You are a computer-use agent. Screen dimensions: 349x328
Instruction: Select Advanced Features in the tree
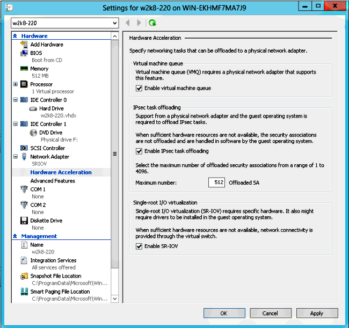53,181
